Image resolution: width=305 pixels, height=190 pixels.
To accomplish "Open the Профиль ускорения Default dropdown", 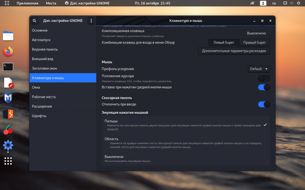I will 259,69.
